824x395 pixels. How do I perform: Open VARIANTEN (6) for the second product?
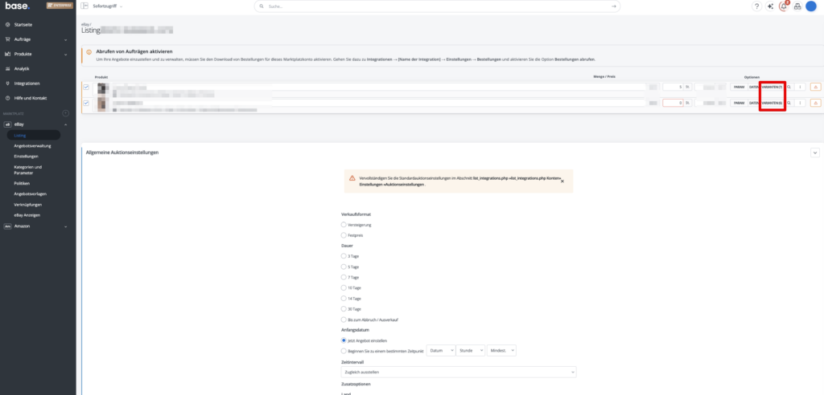[x=772, y=103]
